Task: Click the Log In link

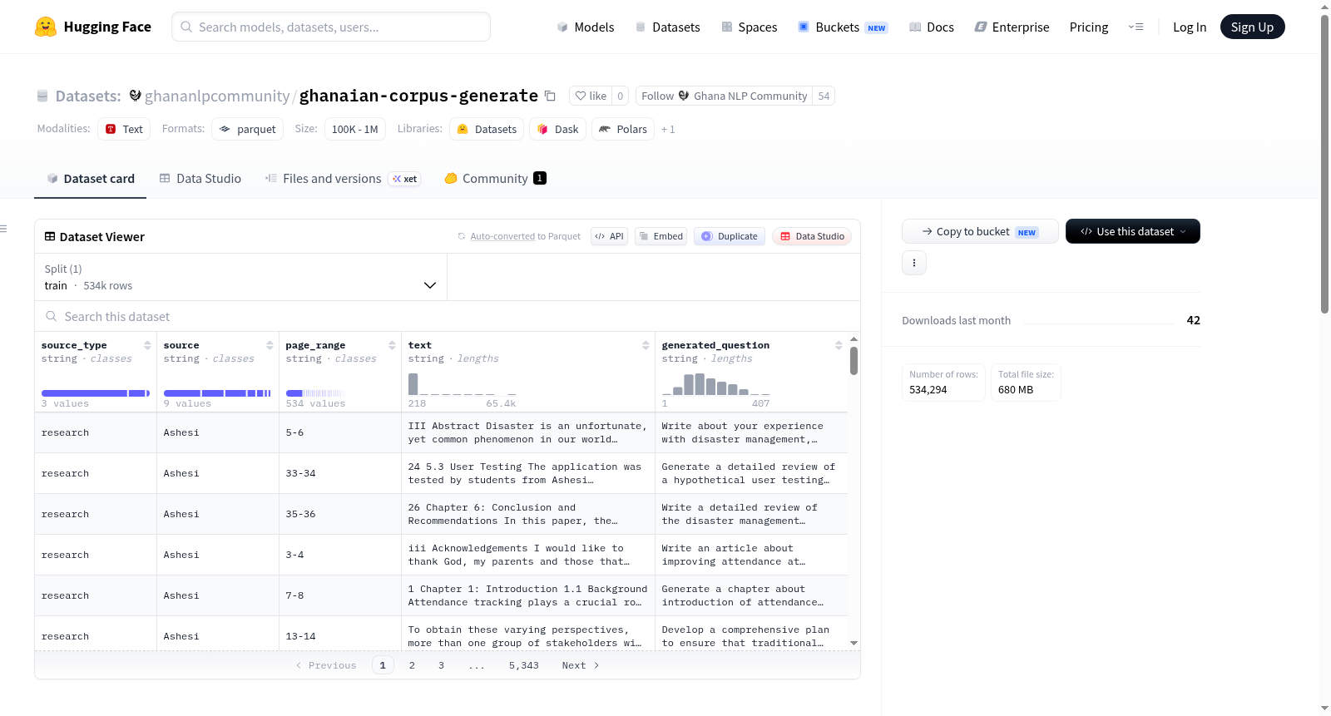Action: [1190, 27]
